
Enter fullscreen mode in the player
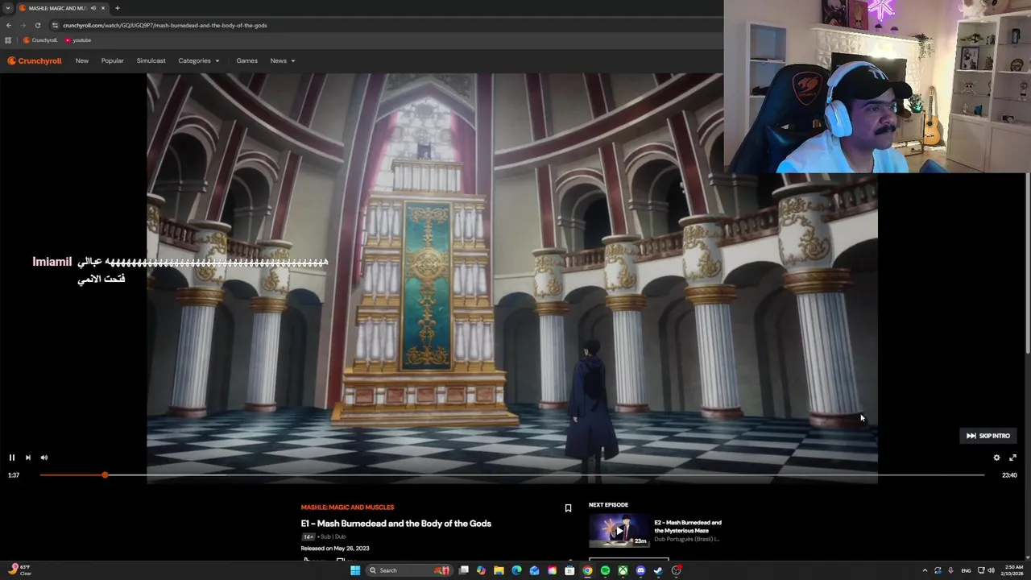1012,458
